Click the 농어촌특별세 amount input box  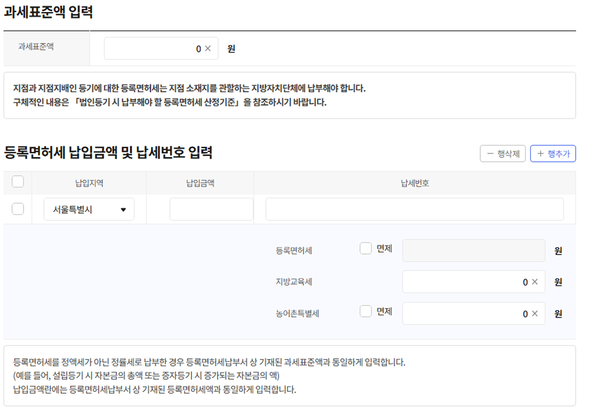pos(466,314)
